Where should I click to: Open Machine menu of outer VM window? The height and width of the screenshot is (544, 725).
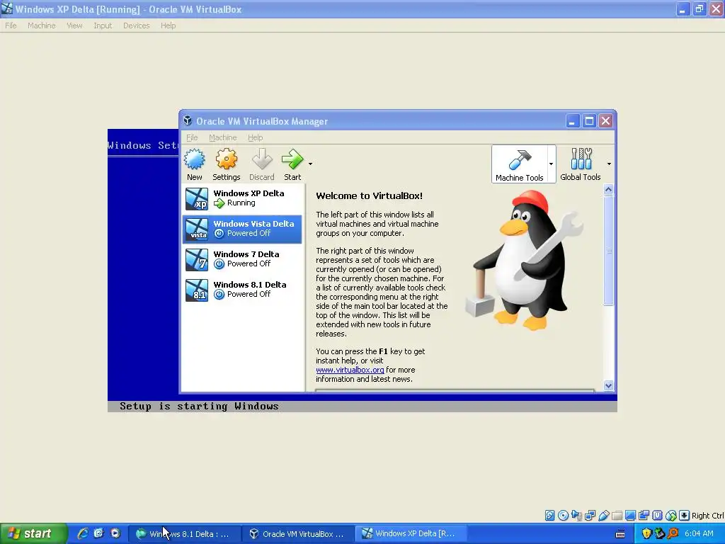(x=41, y=25)
